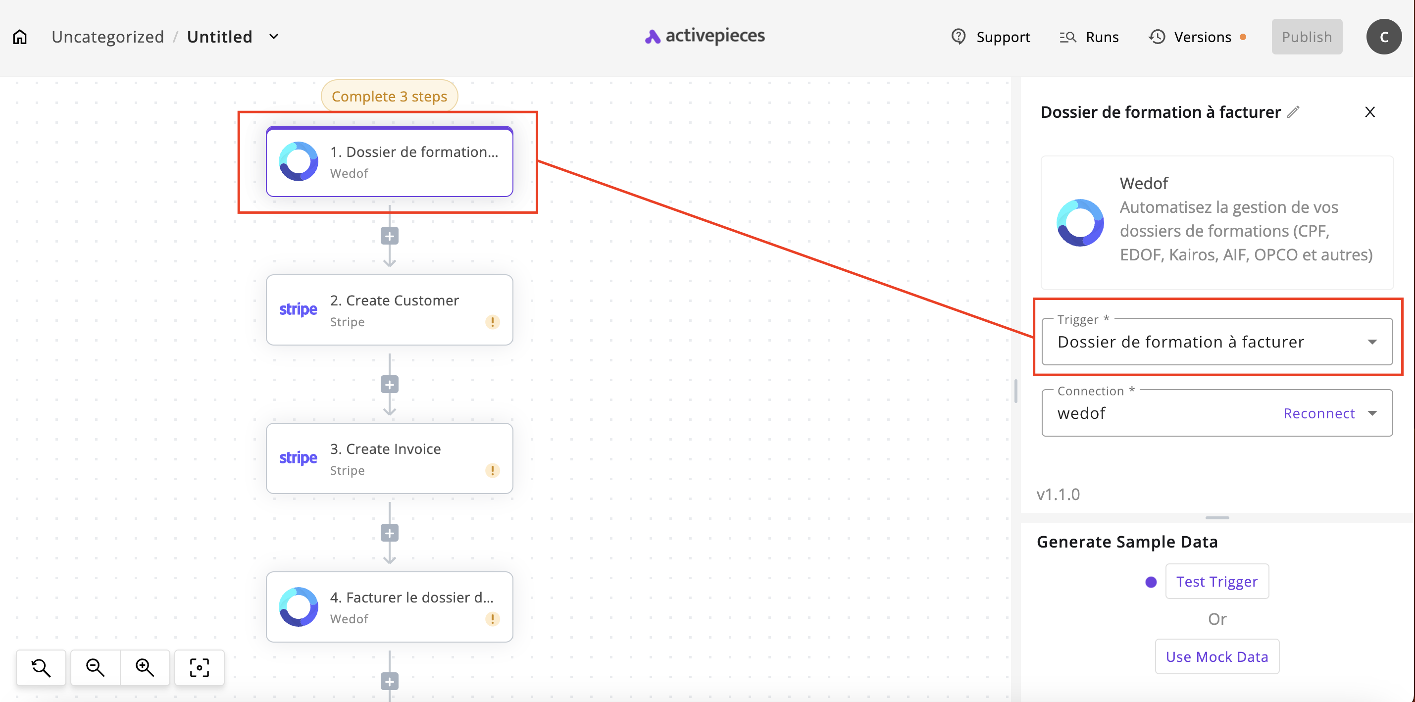Expand the Trigger dropdown
Screen dimensions: 1415x702
point(1371,342)
